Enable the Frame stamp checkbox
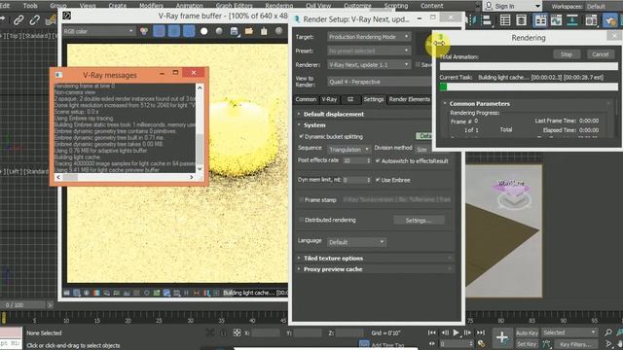The image size is (623, 350). (301, 199)
